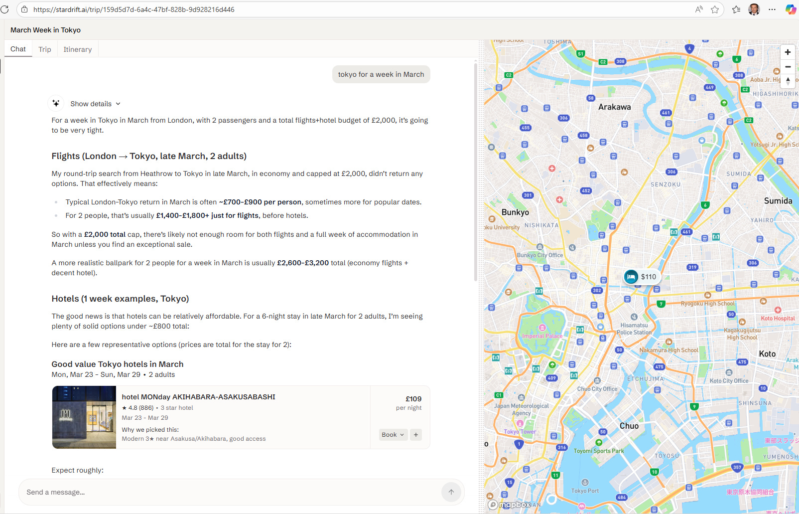The image size is (799, 514).
Task: Click the Chuo City Office map label
Action: pyautogui.click(x=597, y=389)
